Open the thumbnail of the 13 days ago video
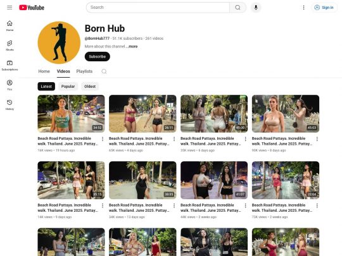The image size is (342, 256). tap(142, 180)
